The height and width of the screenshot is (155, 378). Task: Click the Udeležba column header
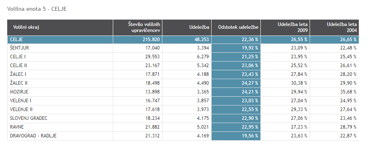(x=187, y=28)
